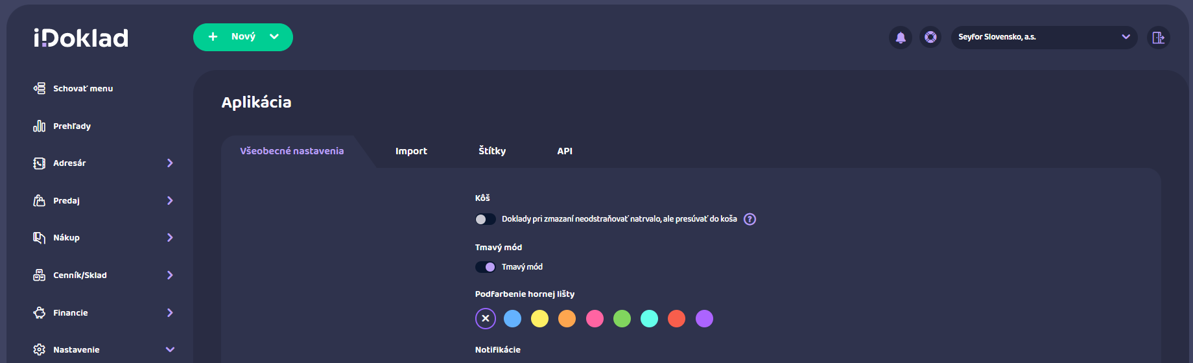Click the Financie piggy bank icon
This screenshot has width=1193, height=363.
(40, 312)
